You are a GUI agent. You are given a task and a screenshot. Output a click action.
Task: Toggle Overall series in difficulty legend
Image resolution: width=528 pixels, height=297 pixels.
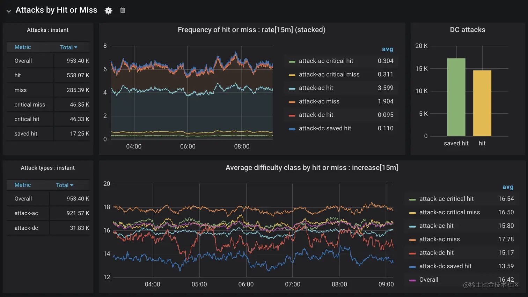pos(428,280)
